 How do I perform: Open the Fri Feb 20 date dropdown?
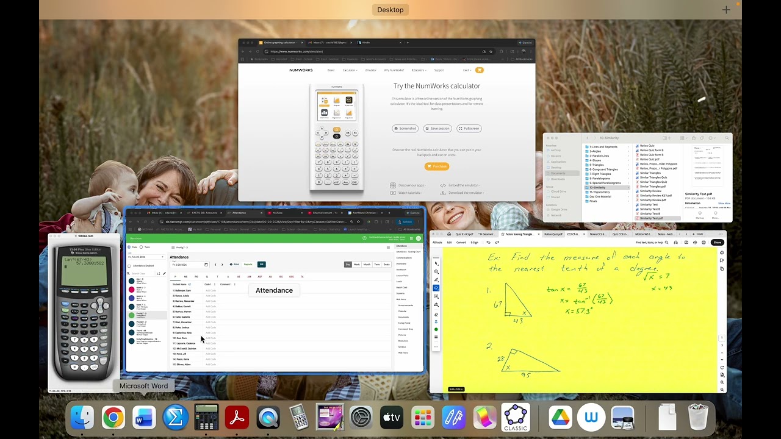[x=146, y=257]
